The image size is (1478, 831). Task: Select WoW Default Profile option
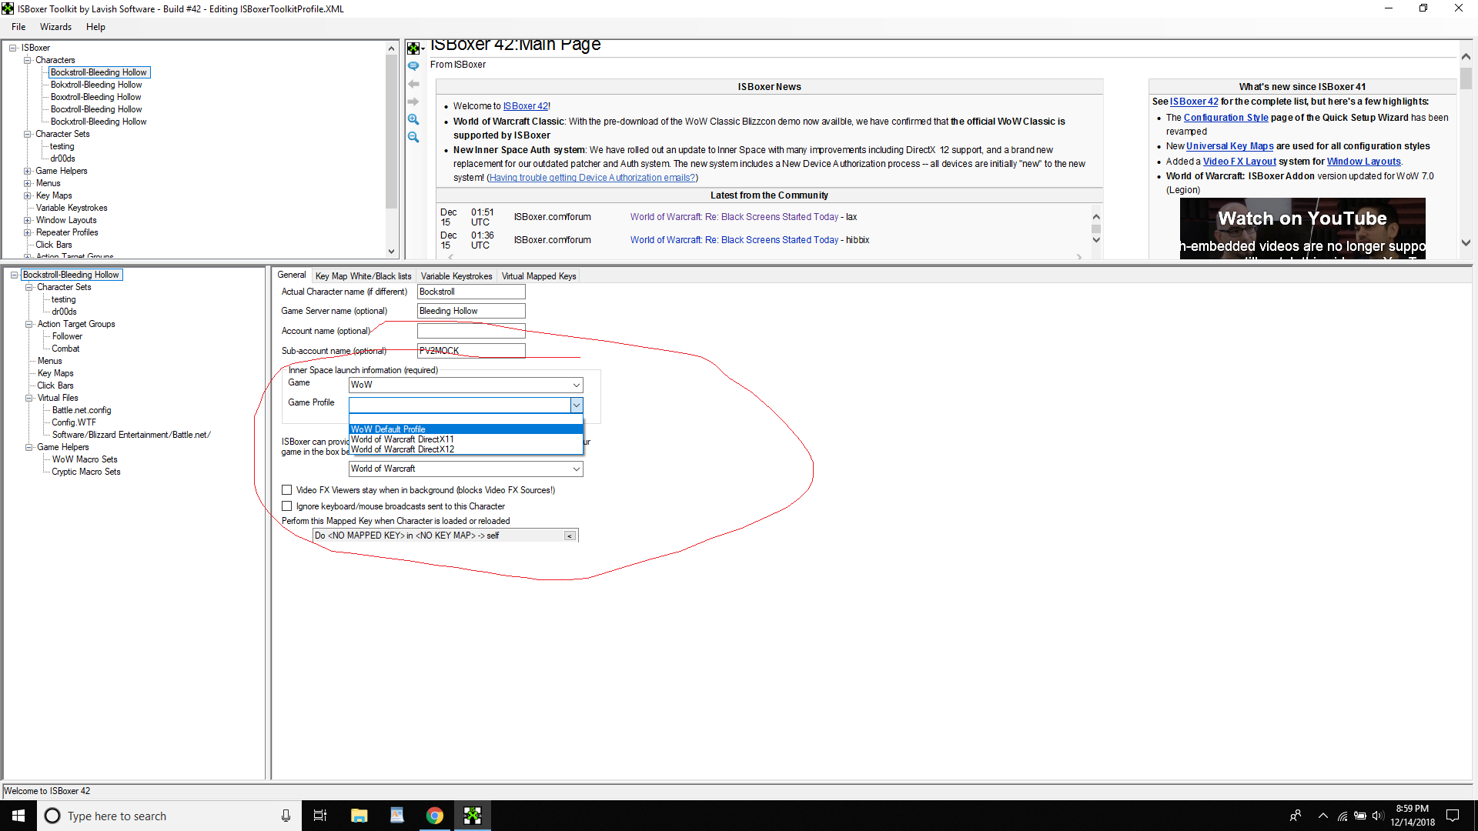point(466,429)
